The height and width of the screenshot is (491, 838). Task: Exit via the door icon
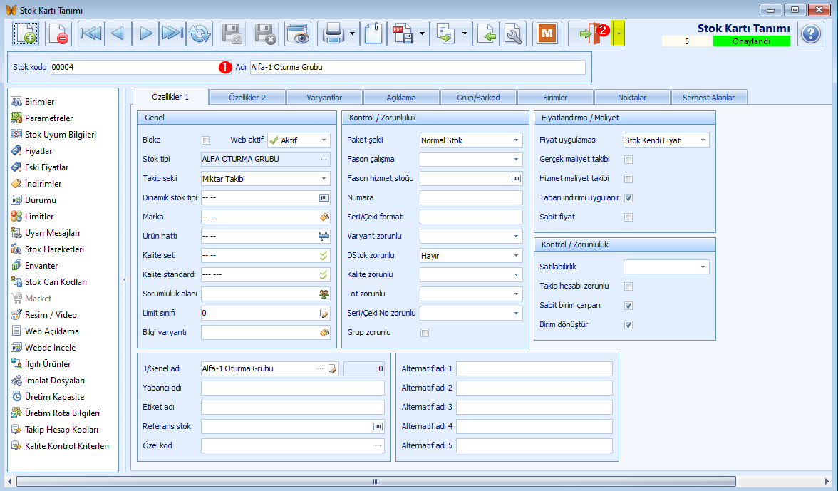tap(591, 33)
